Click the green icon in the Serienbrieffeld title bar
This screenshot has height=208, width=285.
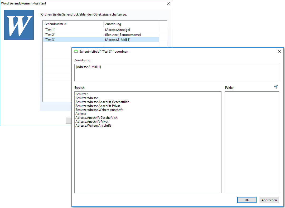(76, 52)
